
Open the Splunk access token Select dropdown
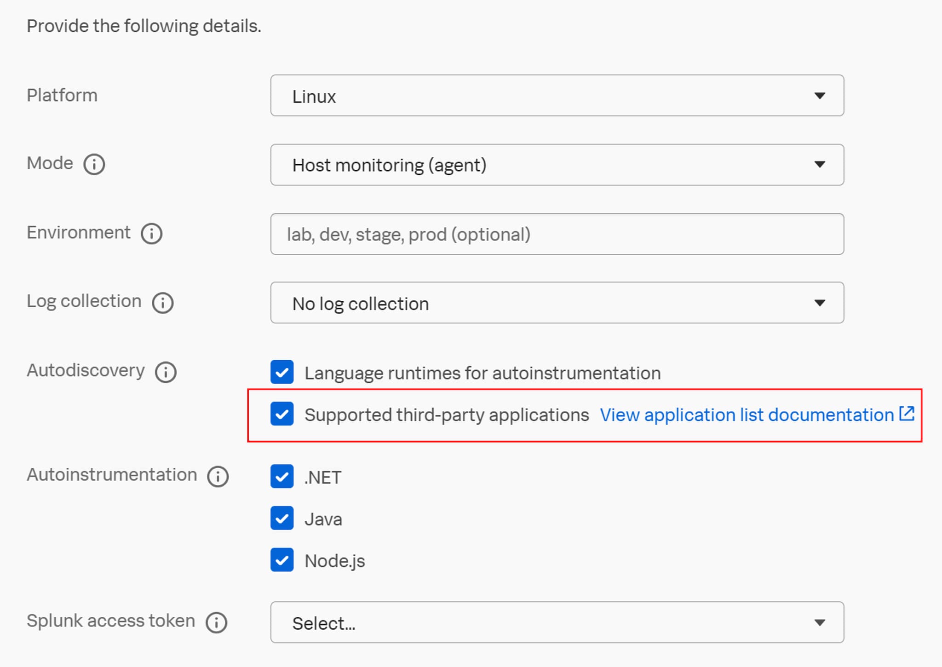click(x=557, y=622)
